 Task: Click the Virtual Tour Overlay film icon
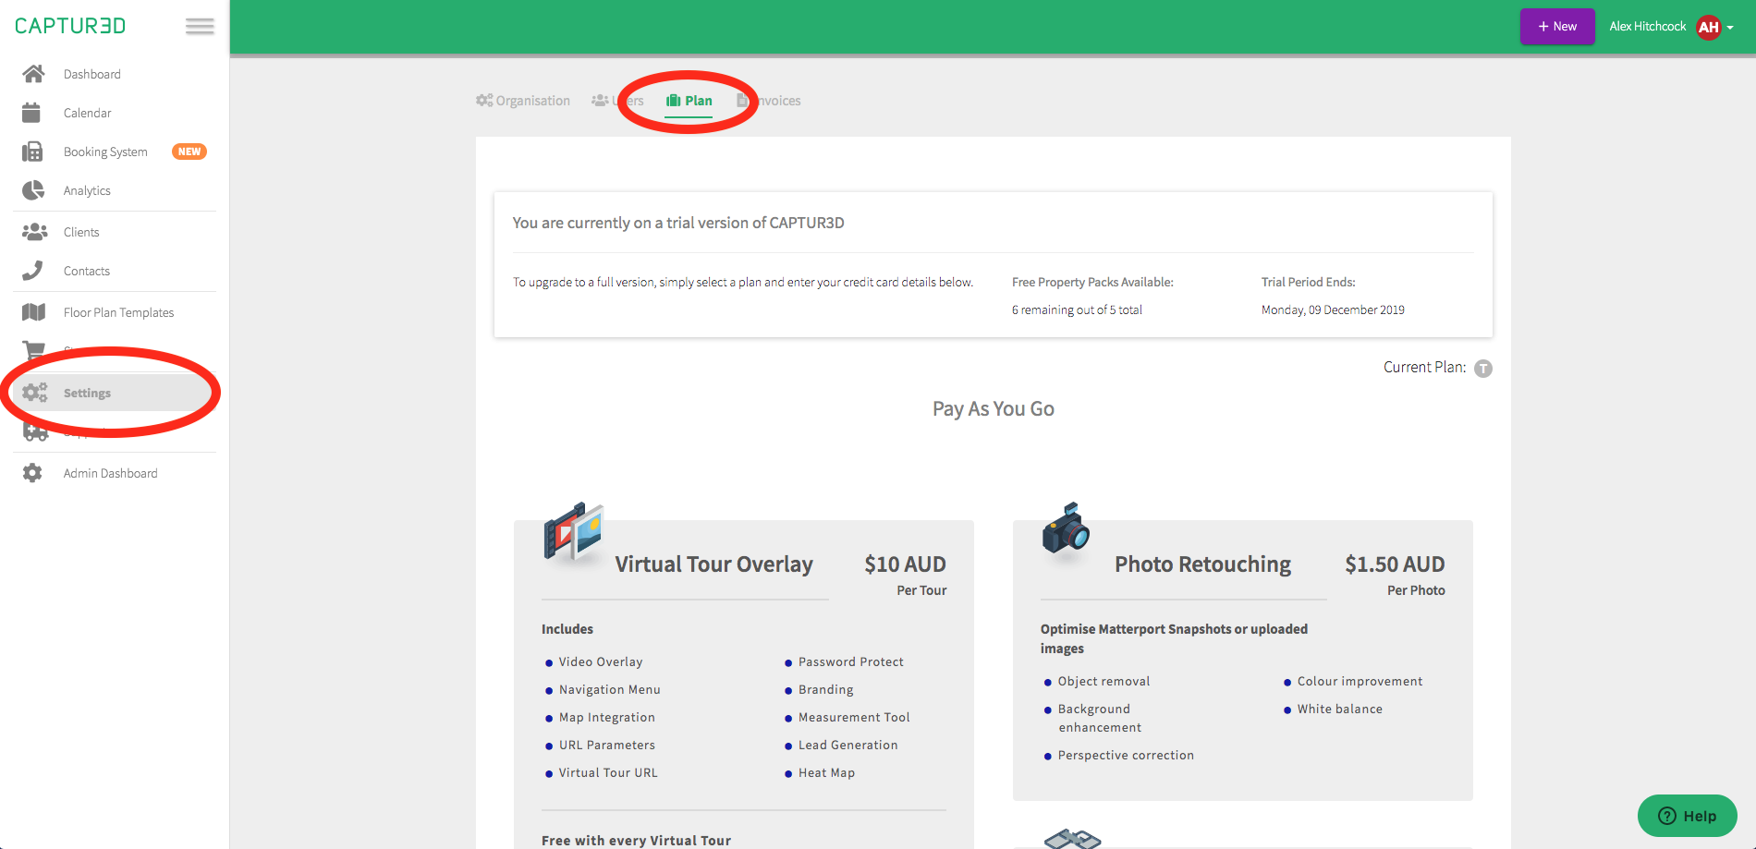point(574,531)
